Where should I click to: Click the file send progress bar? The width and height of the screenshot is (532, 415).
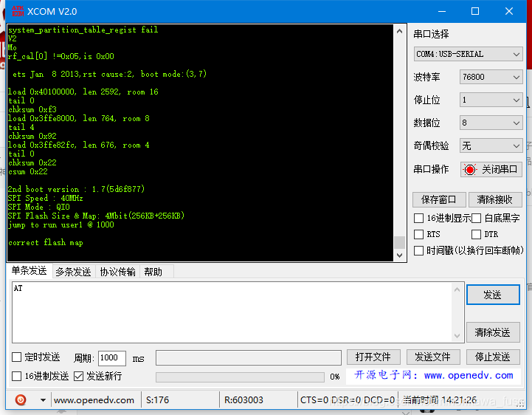240,377
